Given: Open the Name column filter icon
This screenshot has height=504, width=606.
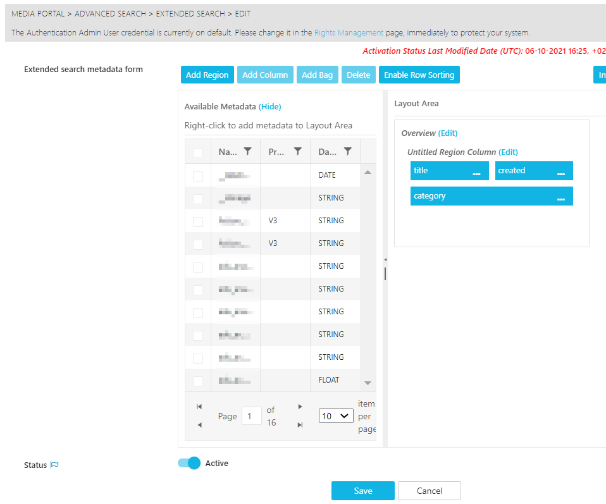Looking at the screenshot, I should (x=247, y=152).
